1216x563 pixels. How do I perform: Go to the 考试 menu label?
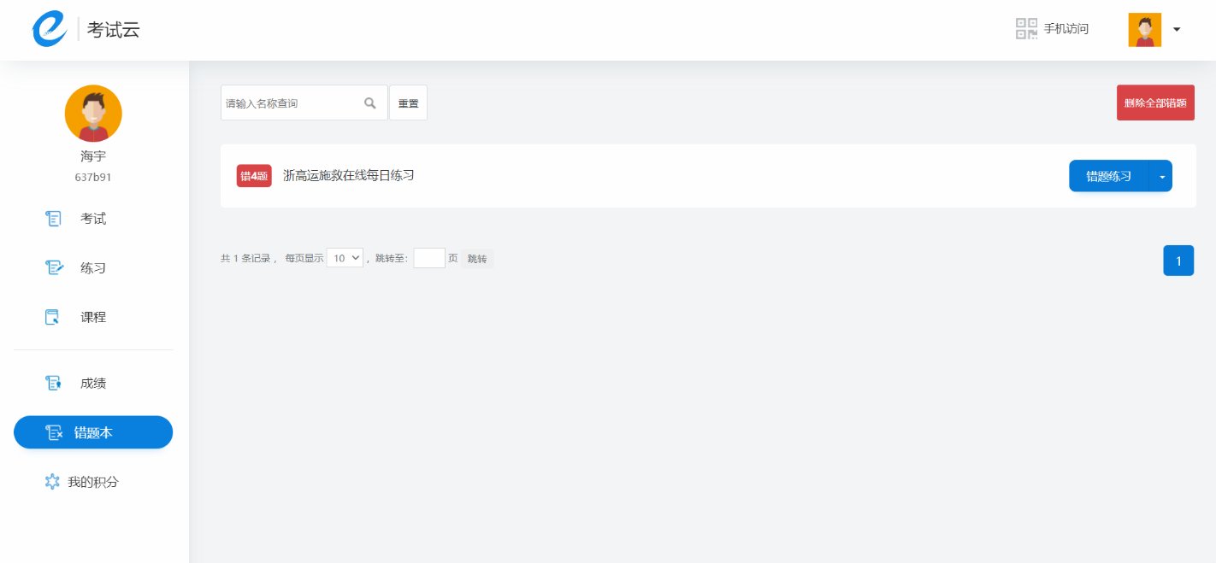(93, 219)
